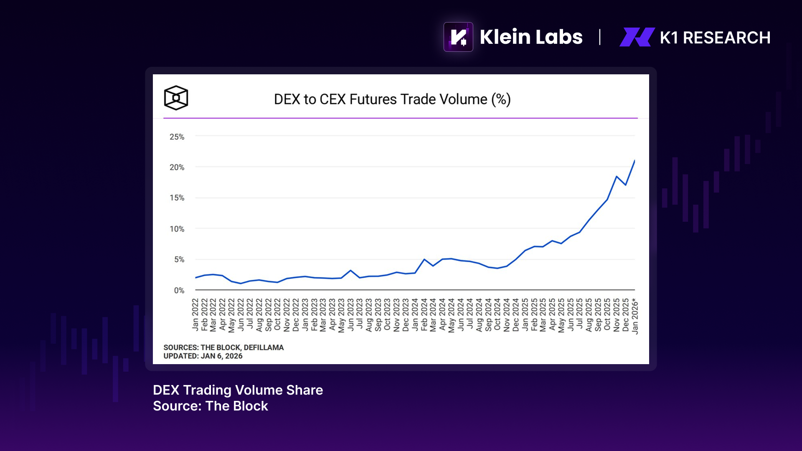Click the 0% y-axis label

pyautogui.click(x=179, y=290)
